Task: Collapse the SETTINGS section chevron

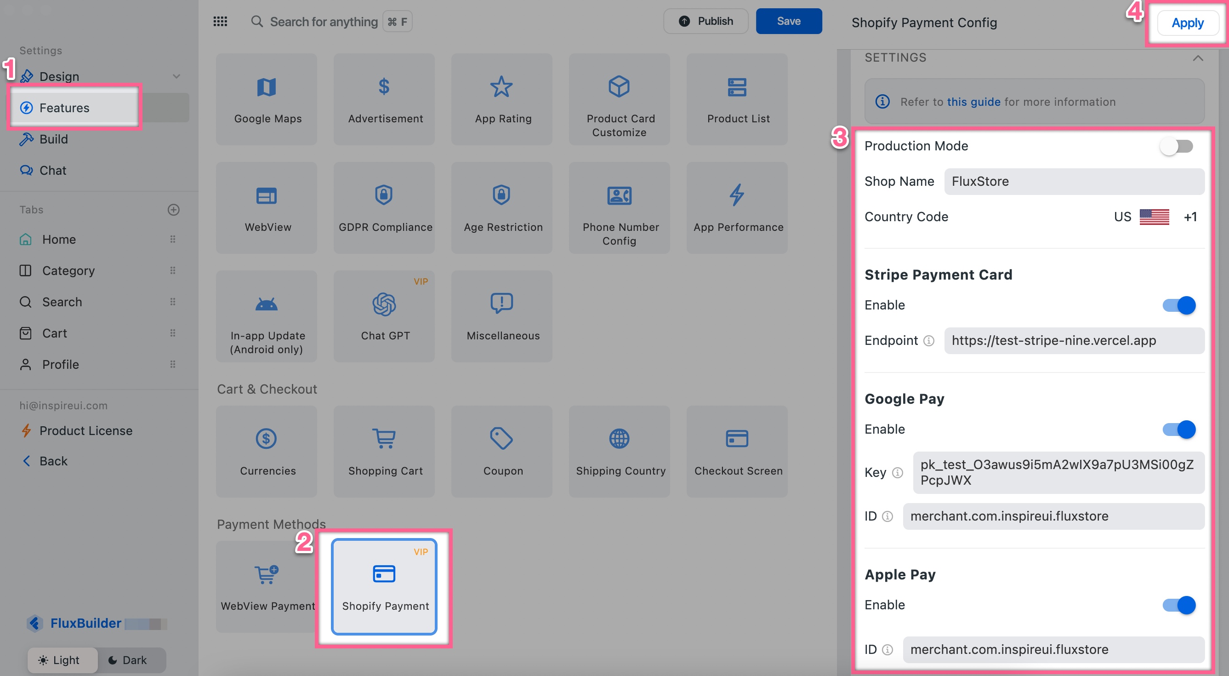Action: click(x=1197, y=58)
